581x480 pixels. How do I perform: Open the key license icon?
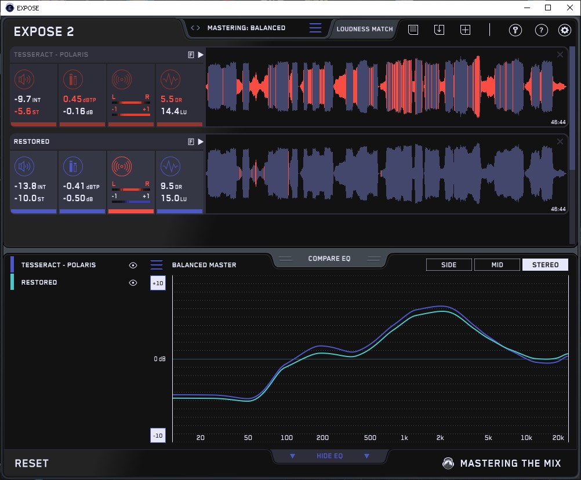click(x=515, y=30)
